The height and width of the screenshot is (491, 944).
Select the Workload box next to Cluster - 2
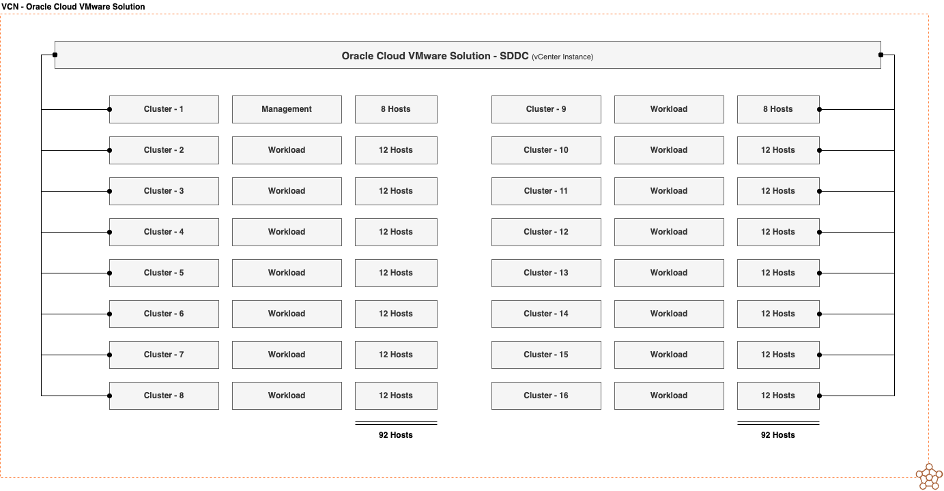[287, 150]
